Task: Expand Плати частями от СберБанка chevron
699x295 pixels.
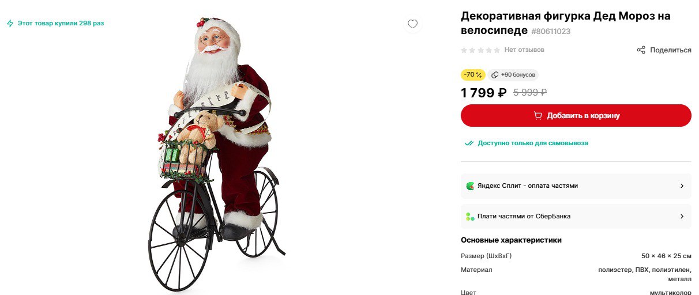Action: coord(682,217)
